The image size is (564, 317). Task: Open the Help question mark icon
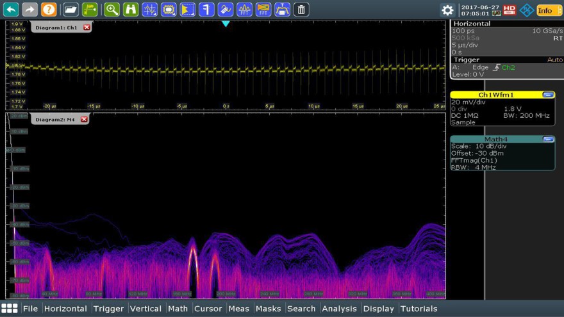point(49,10)
